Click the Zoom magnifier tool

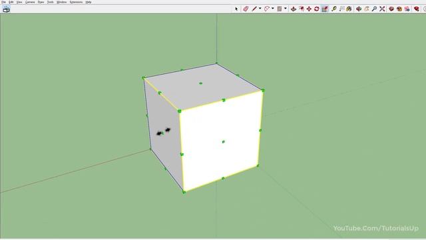click(x=374, y=9)
